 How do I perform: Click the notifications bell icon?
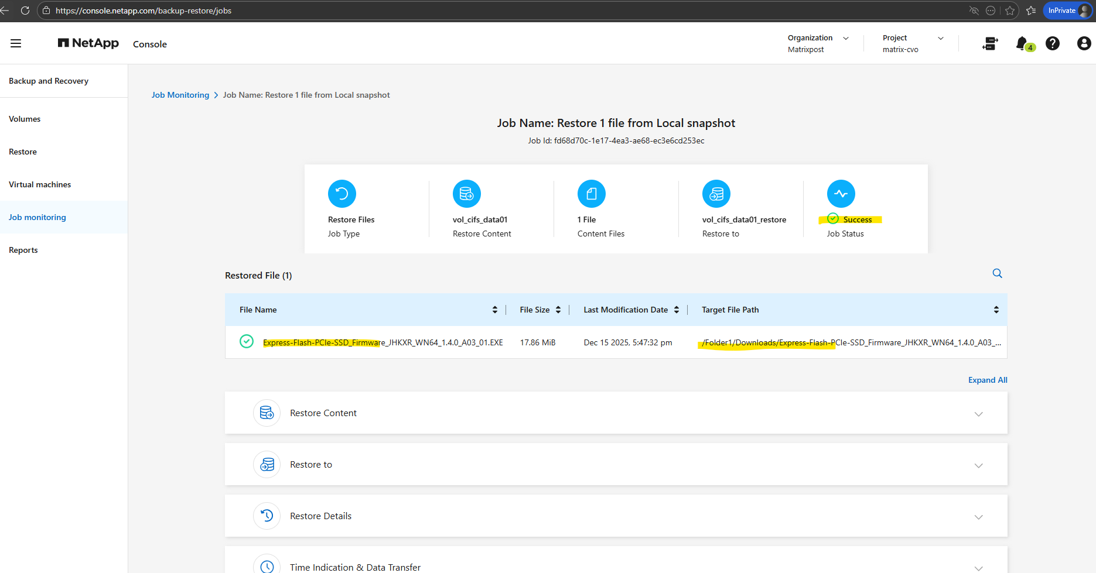[1022, 43]
